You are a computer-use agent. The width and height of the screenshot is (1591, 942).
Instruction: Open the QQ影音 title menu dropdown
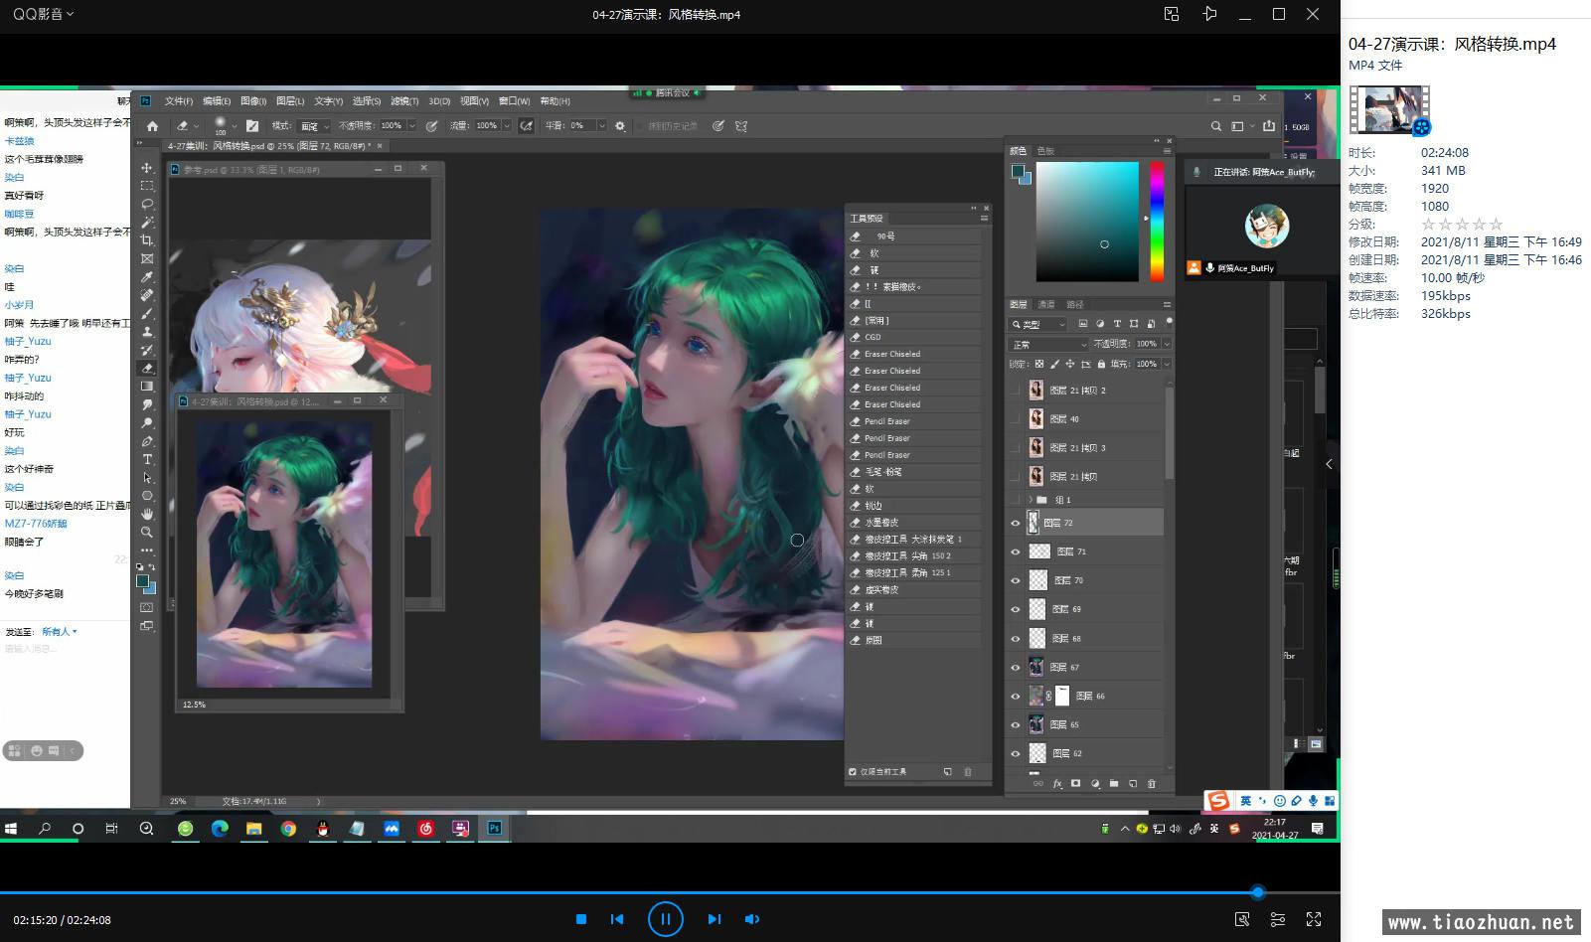coord(43,14)
